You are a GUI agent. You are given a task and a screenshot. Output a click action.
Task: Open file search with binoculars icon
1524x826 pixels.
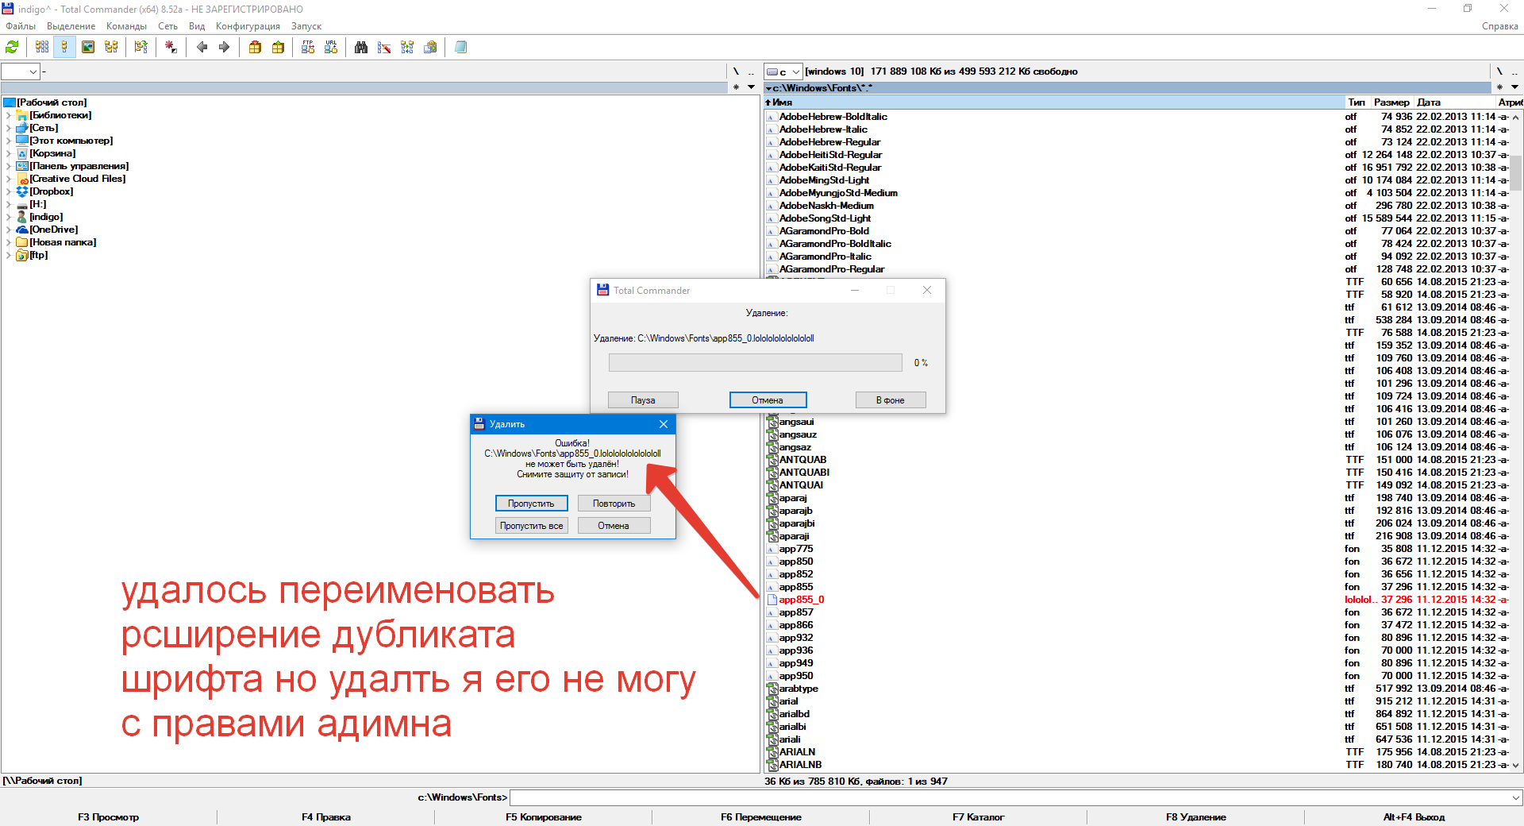(x=361, y=48)
